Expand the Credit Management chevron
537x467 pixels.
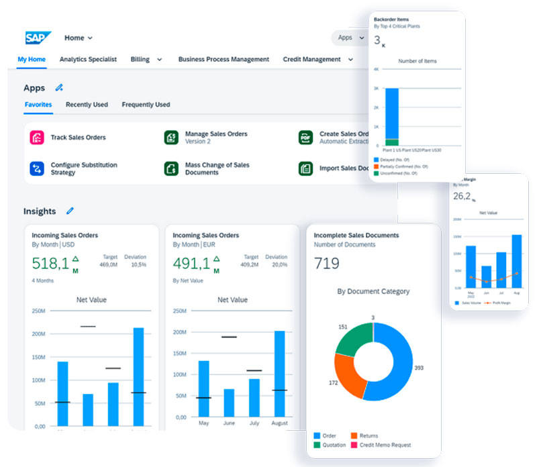[350, 60]
